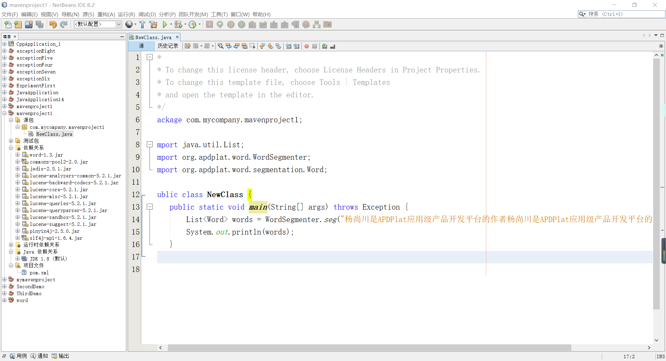Toggle Highlight Search in editor toolbar
Screen dimensions: 666x361
(245, 46)
